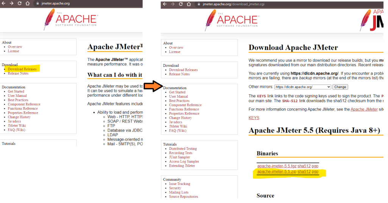388x203 pixels.
Task: Download apache-jmeter-5.5.zip binary
Action: pyautogui.click(x=277, y=172)
